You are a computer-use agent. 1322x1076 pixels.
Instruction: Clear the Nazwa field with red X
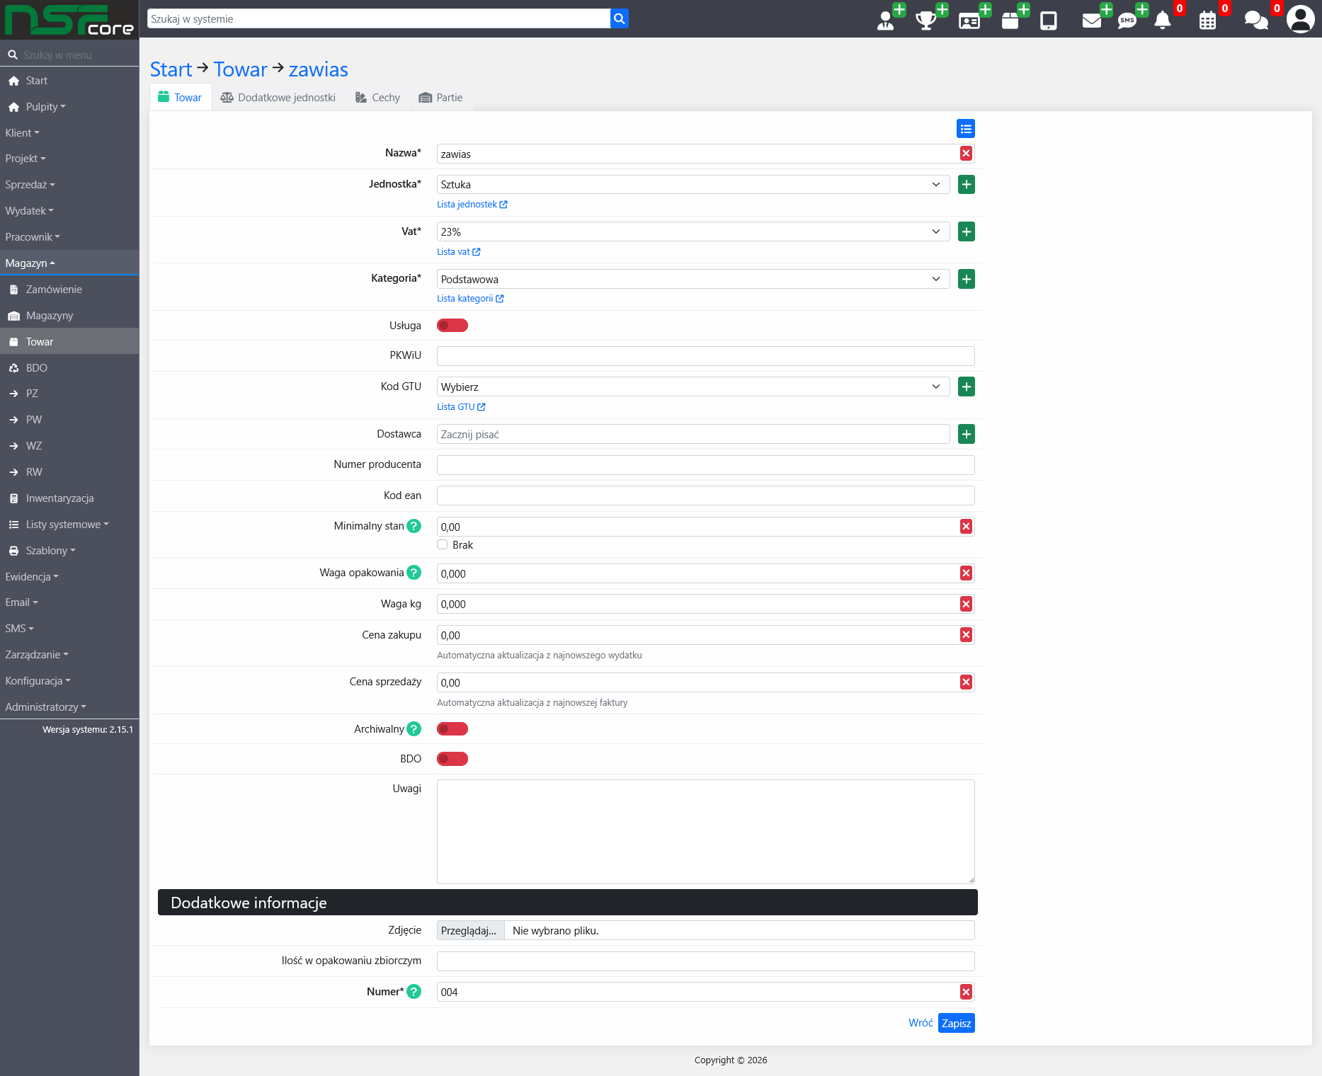[x=966, y=154]
